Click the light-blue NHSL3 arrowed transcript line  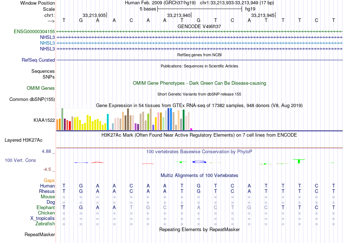tap(199, 43)
